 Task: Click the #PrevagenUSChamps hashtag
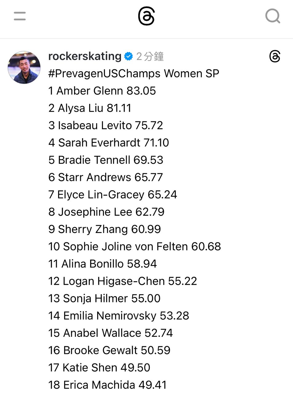pos(105,74)
